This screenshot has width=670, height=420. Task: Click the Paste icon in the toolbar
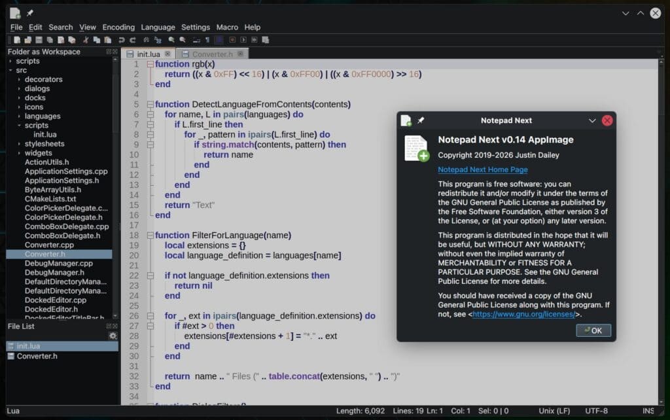pos(109,41)
